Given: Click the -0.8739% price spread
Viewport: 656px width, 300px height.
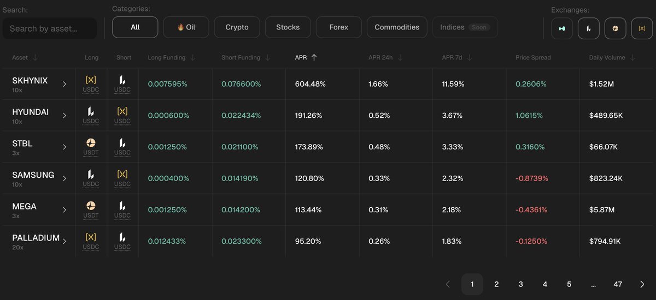Looking at the screenshot, I should 532,178.
